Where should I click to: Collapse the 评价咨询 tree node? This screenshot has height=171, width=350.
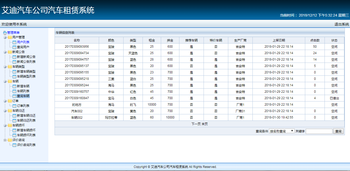(5, 140)
